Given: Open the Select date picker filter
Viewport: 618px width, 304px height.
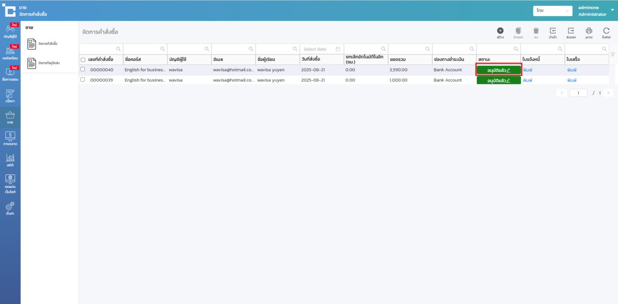Looking at the screenshot, I should [x=321, y=49].
